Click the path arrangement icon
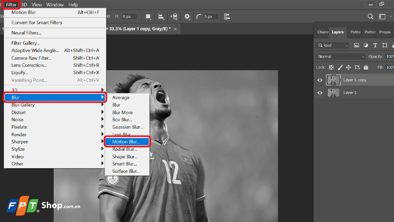The width and height of the screenshot is (394, 222). [x=174, y=16]
